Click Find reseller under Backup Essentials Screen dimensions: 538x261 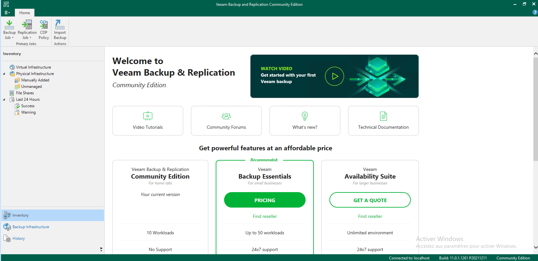coord(265,216)
